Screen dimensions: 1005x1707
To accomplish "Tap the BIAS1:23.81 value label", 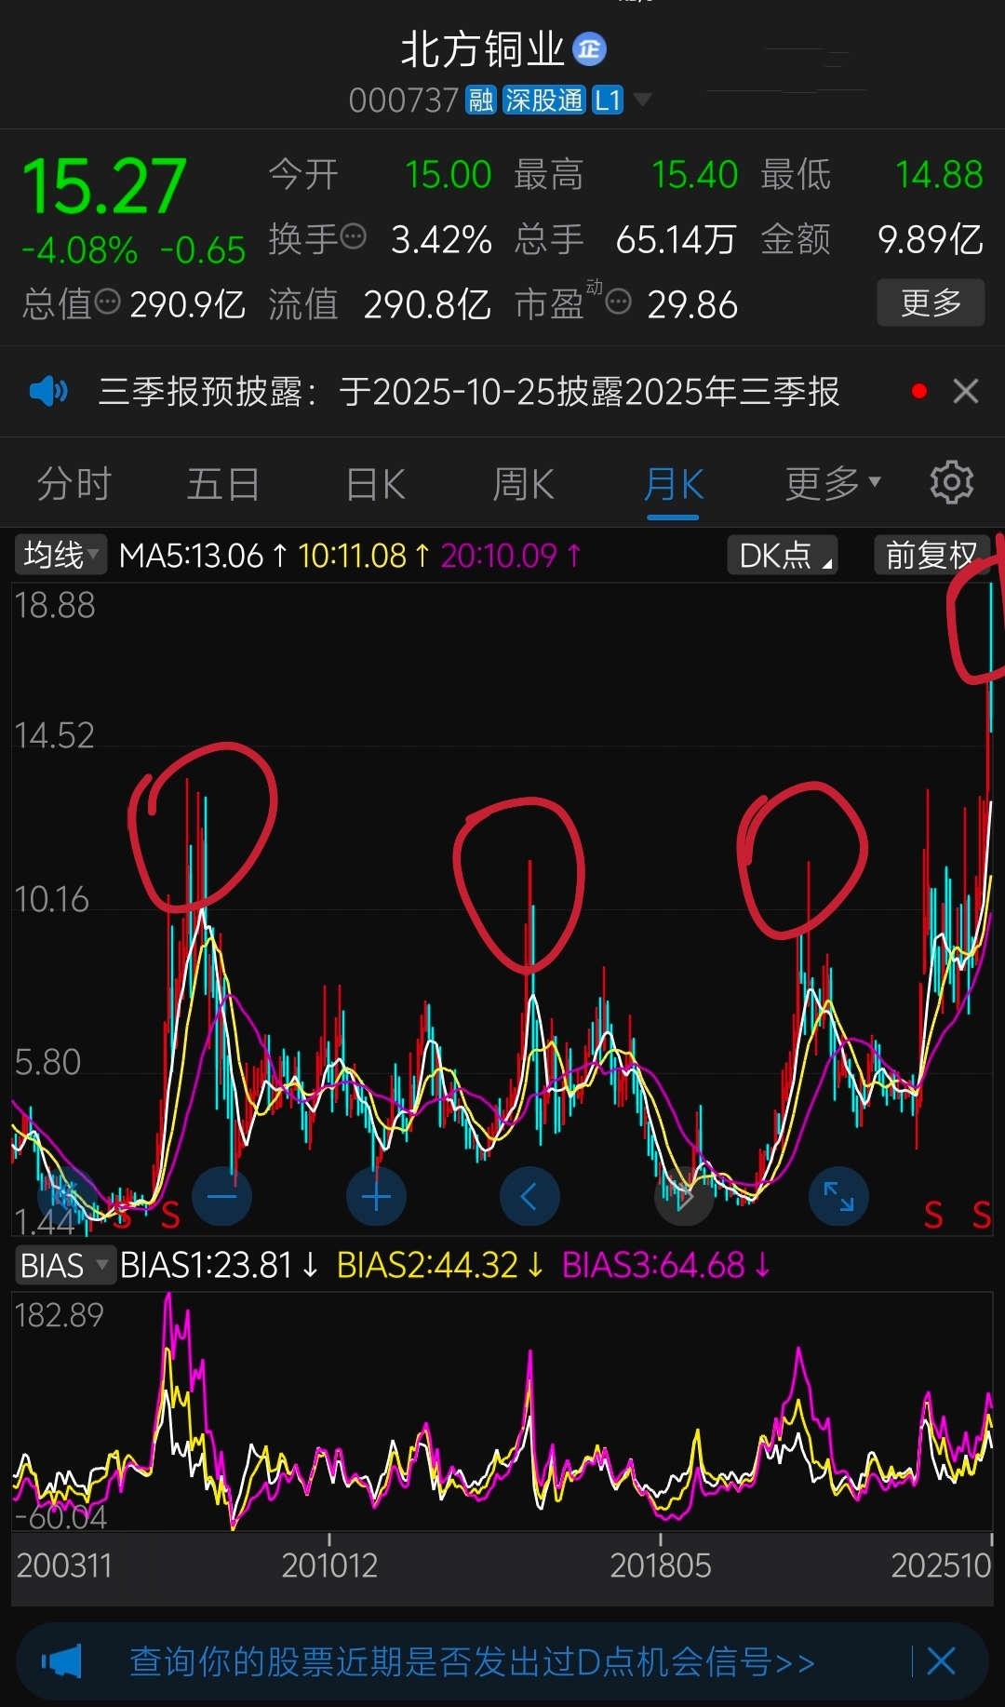I will (220, 1266).
